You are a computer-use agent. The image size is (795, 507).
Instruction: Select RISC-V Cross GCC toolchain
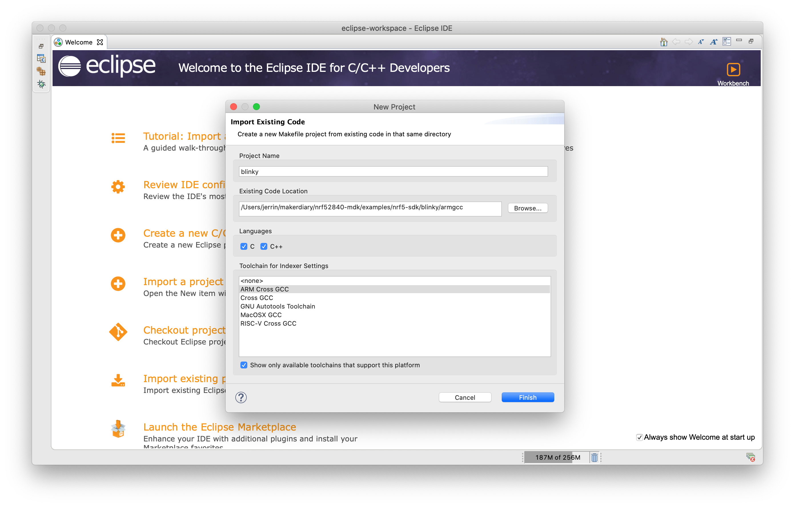[x=268, y=323]
